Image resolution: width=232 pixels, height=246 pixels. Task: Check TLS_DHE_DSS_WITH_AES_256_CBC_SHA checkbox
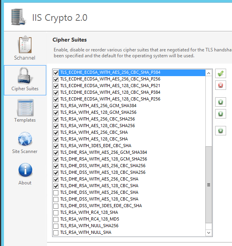click(56, 193)
